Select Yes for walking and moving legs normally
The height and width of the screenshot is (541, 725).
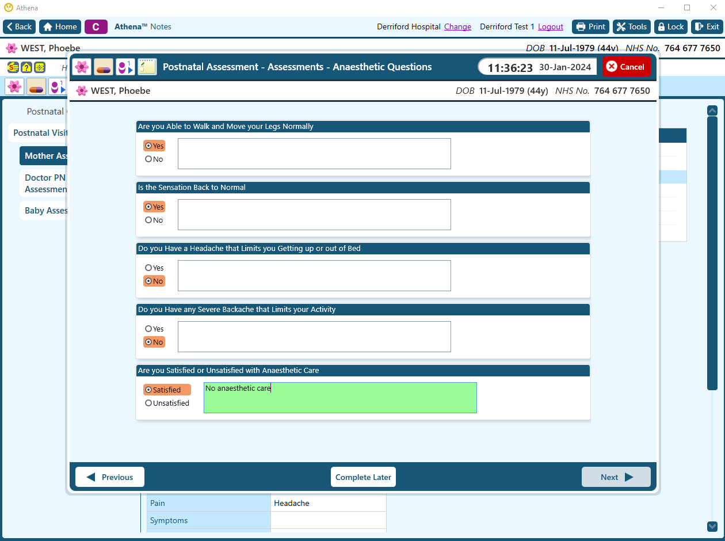(x=154, y=146)
